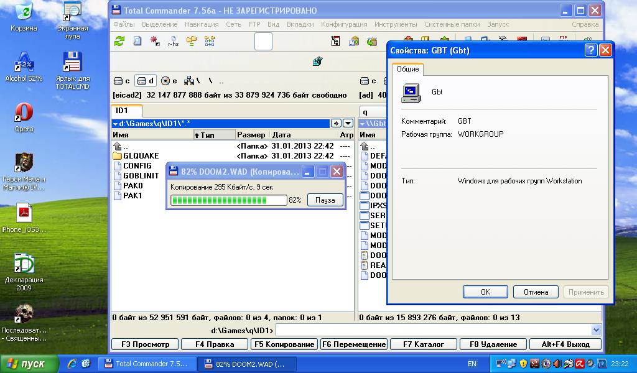
Task: Open the Alcohol 52% desktop shortcut
Action: click(x=24, y=67)
